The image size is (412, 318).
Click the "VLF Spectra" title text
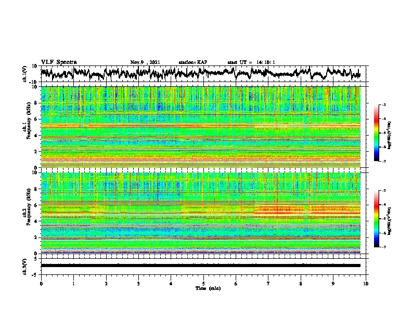pos(59,62)
